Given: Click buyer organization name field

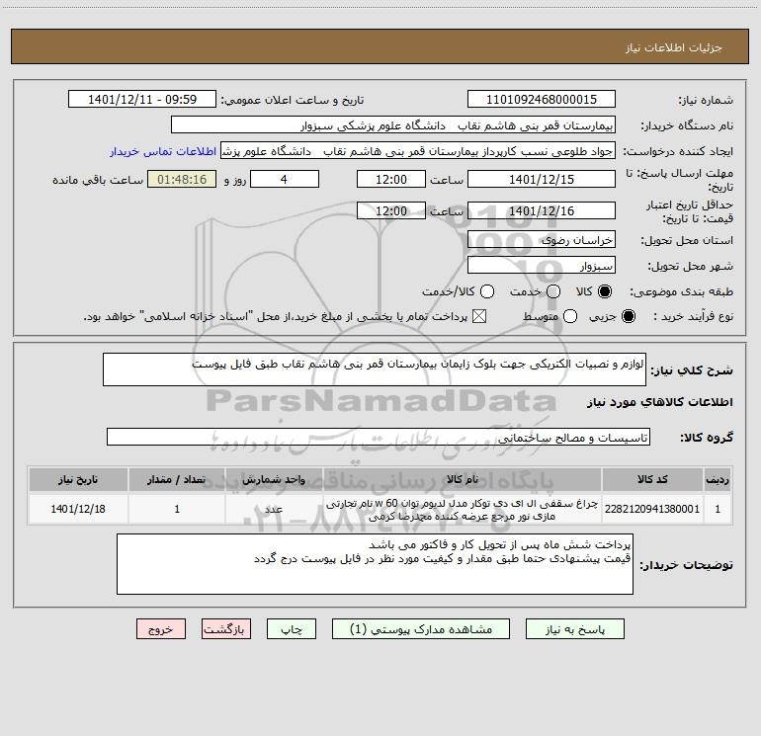Looking at the screenshot, I should click(393, 124).
